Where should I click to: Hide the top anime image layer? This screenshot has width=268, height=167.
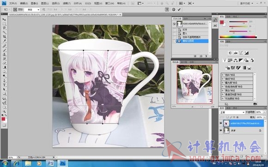pos(221,123)
